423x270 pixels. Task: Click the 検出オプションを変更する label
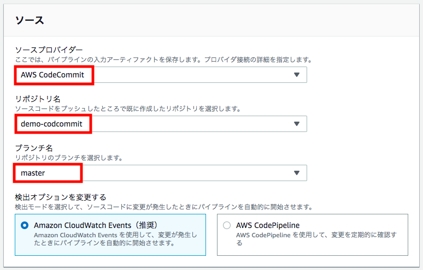[x=61, y=197]
